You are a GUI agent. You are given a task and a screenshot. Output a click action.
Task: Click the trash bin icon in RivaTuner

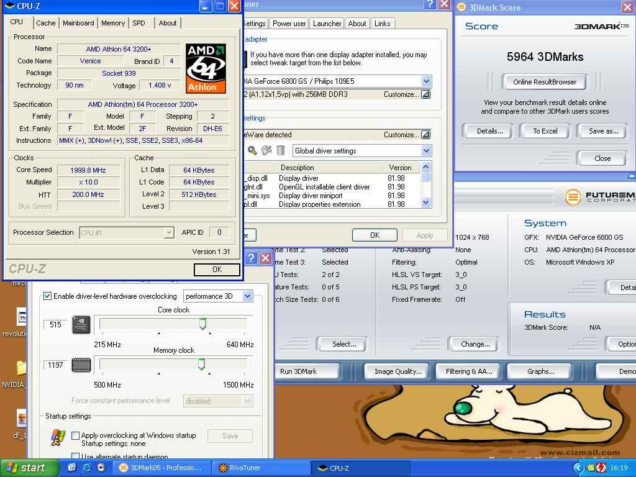pyautogui.click(x=280, y=150)
